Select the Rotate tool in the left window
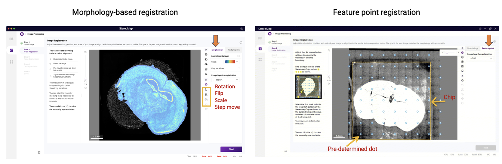Image resolution: width=502 pixels, height=164 pixels. (x=206, y=89)
